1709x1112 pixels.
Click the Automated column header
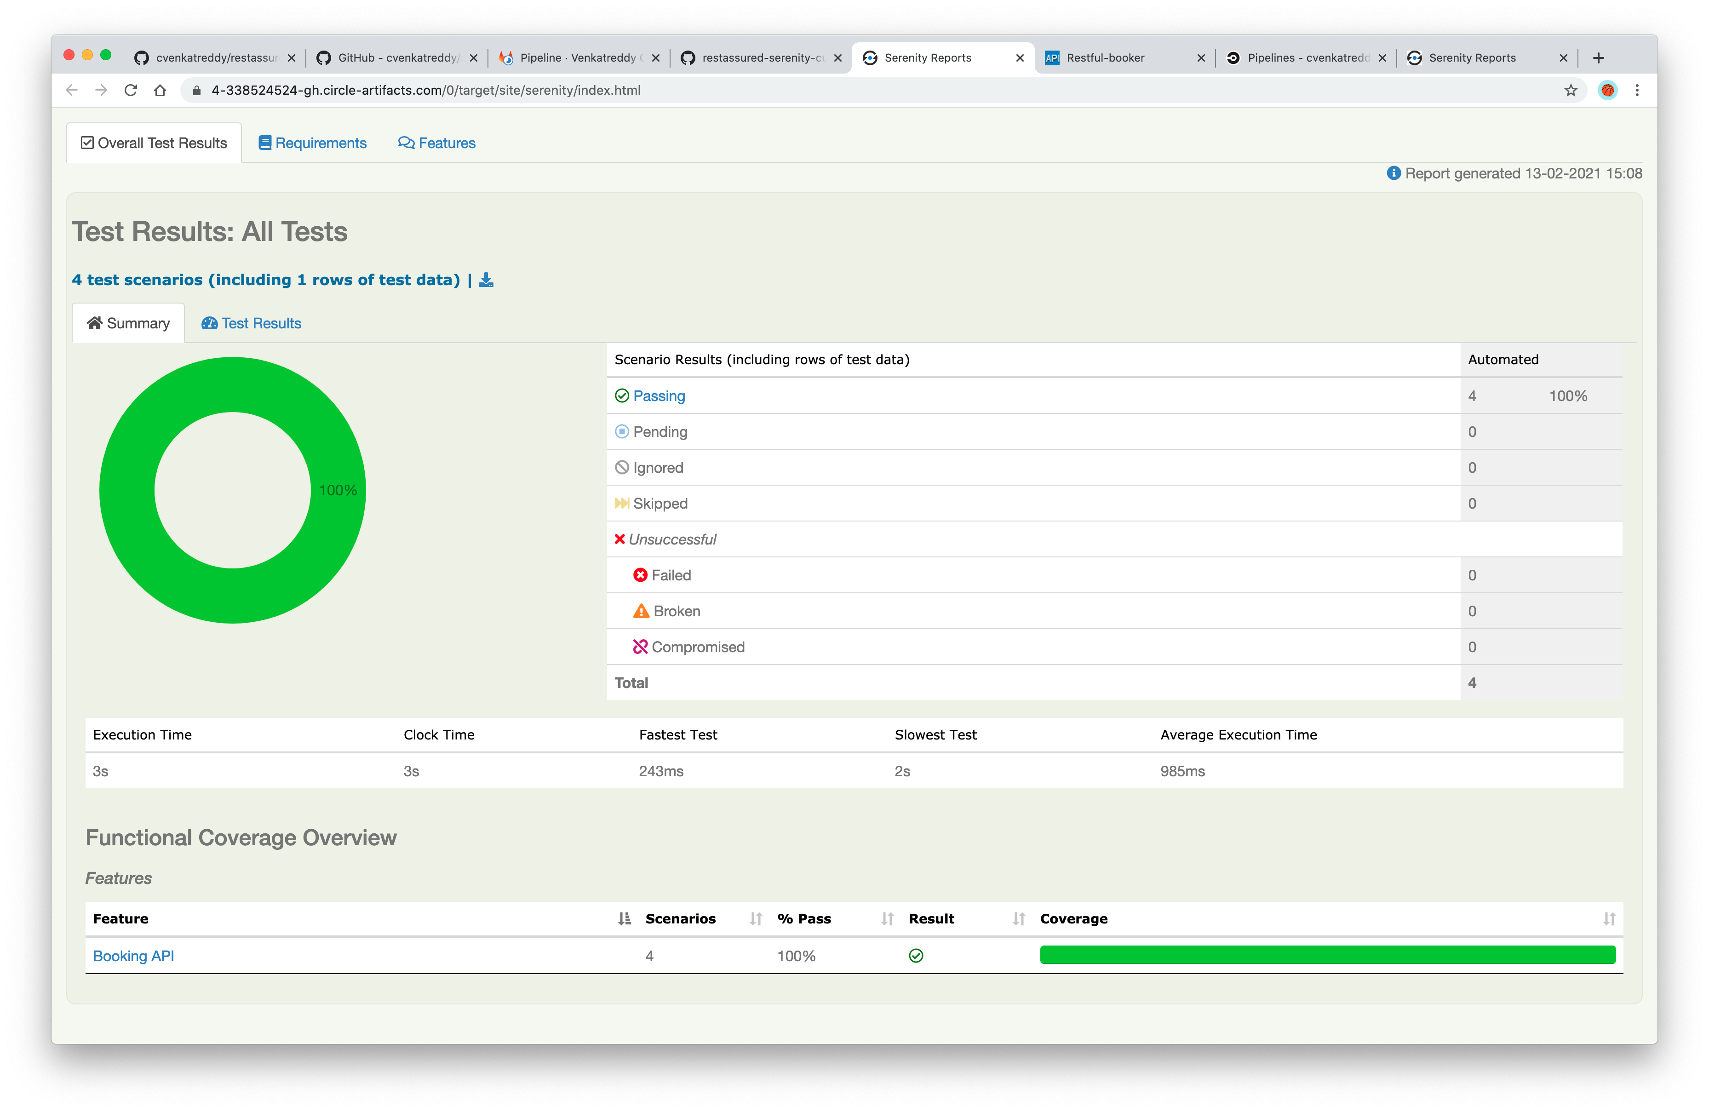pos(1503,360)
